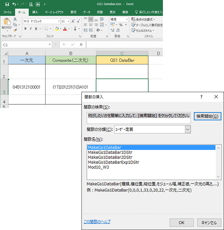This screenshot has width=224, height=230.
Task: Apply percent style to the cell
Action: pos(121,25)
